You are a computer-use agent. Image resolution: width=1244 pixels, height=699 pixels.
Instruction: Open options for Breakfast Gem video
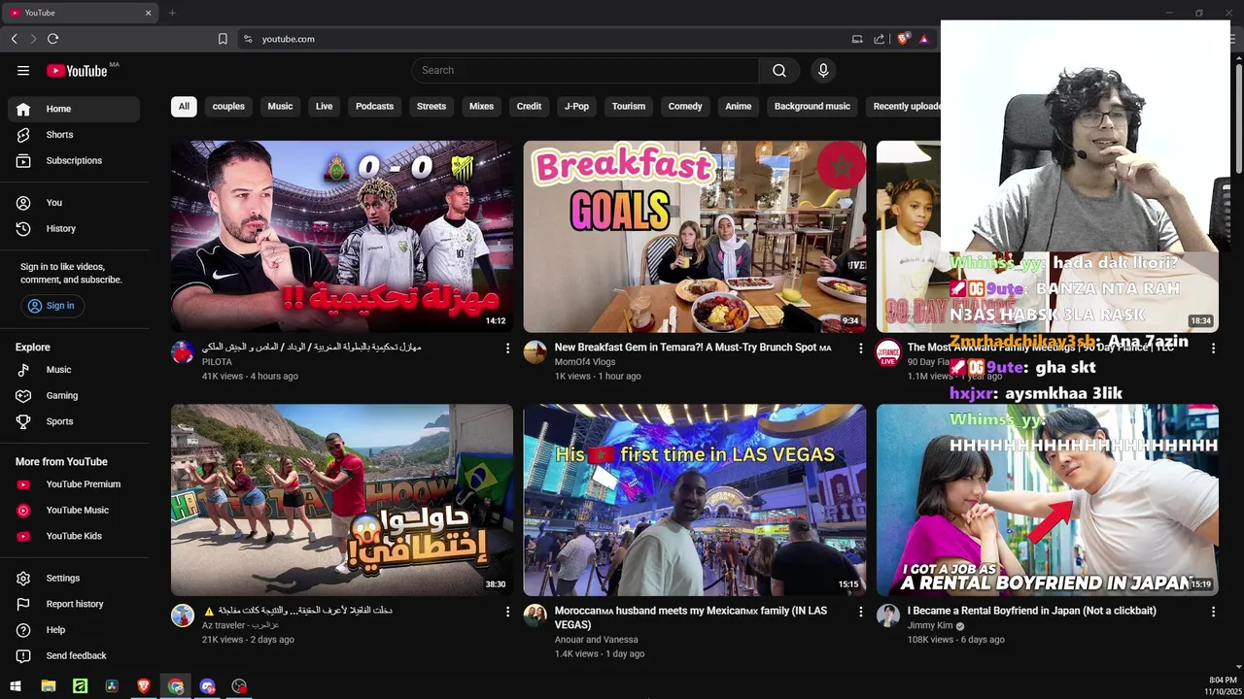pos(860,348)
